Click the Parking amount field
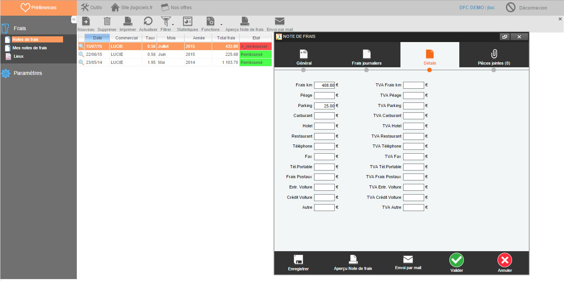This screenshot has width=564, height=281. 324,106
